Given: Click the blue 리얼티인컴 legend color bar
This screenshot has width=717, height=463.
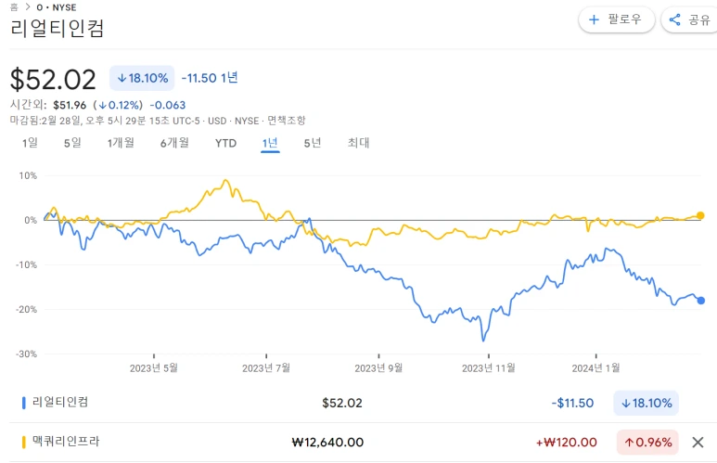Looking at the screenshot, I should (24, 403).
